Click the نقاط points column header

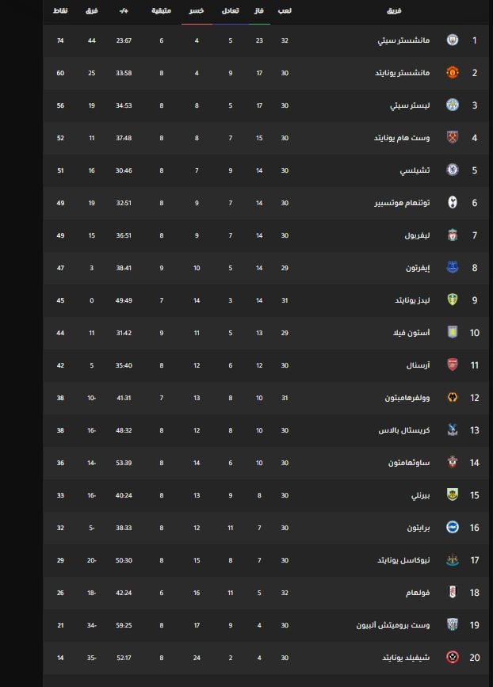point(60,11)
